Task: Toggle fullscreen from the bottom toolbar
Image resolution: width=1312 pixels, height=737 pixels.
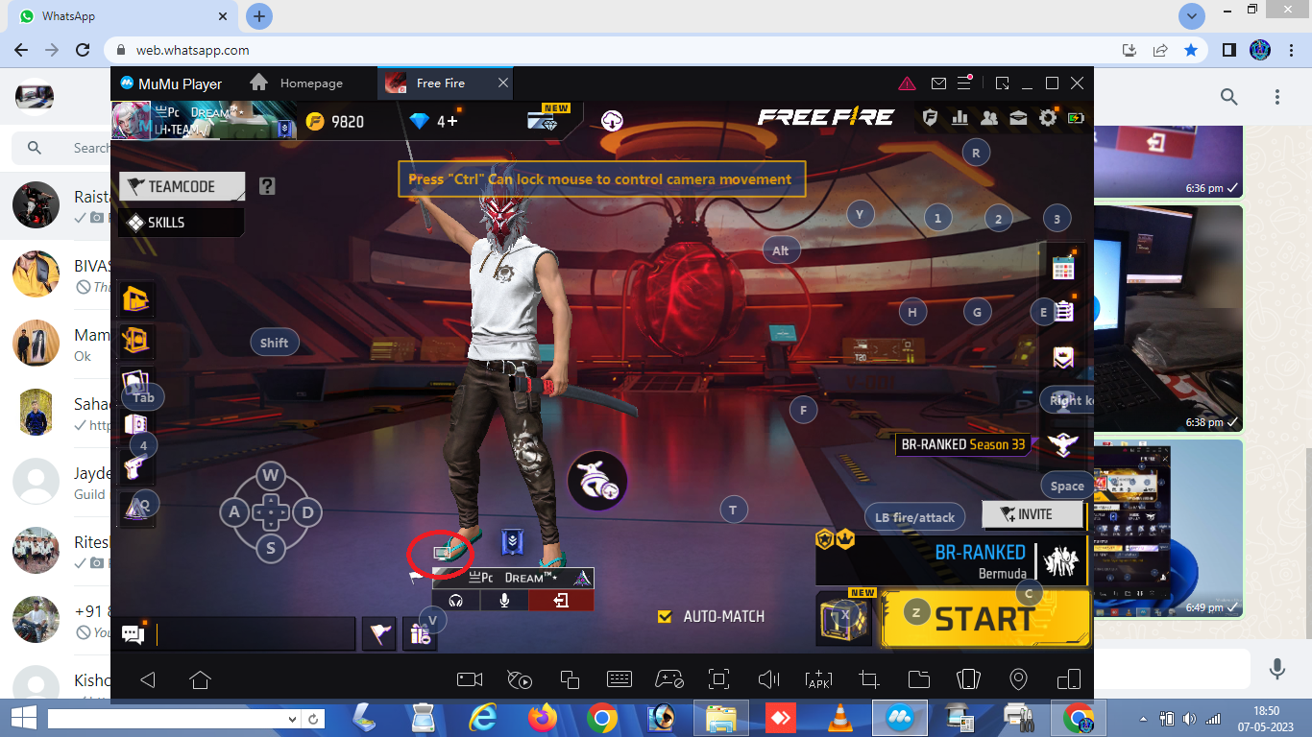Action: pos(718,679)
